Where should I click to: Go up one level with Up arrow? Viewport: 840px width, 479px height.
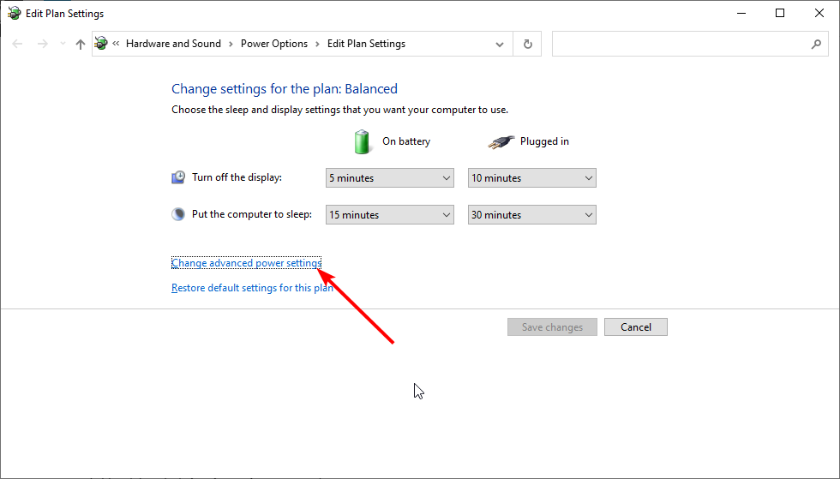tap(81, 44)
